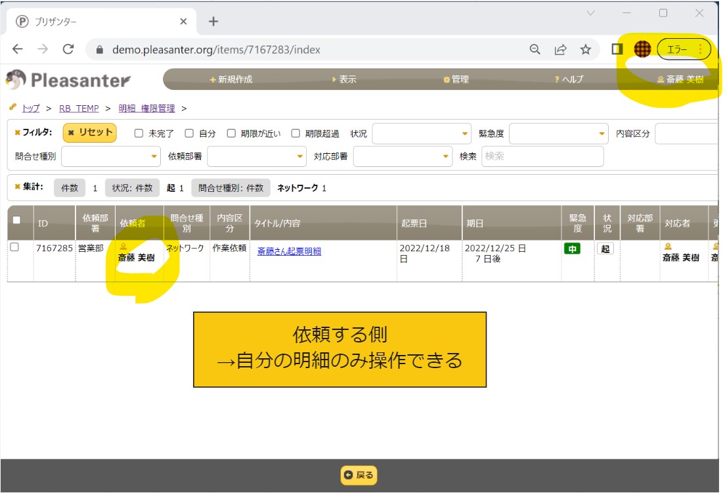The height and width of the screenshot is (493, 723).
Task: Select the row checkbox for ID 7167285
Action: (14, 247)
